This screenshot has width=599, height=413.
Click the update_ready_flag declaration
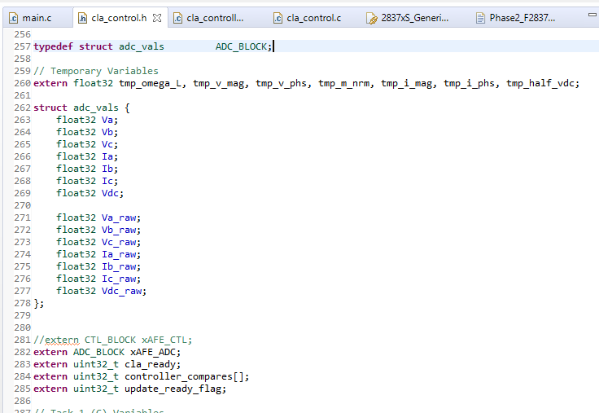coord(130,389)
